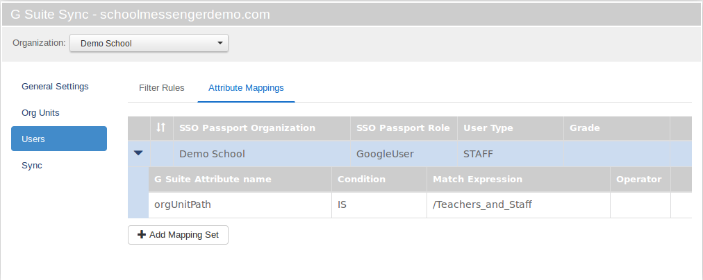
Task: Click the SSO Passport Role column header
Action: click(404, 128)
